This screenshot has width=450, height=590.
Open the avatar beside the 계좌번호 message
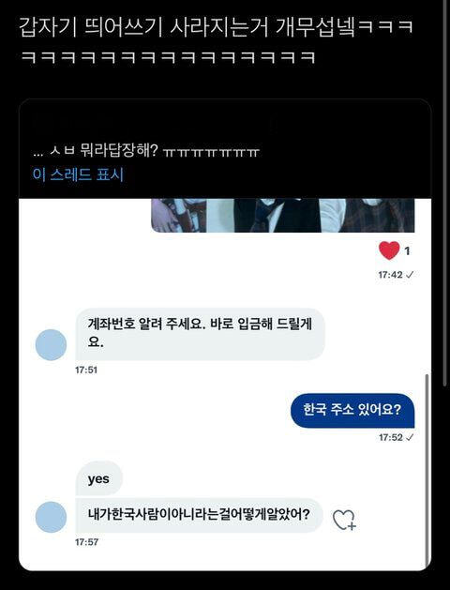52,344
